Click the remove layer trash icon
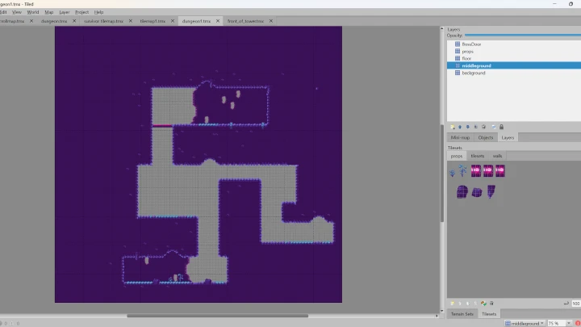 (x=484, y=127)
